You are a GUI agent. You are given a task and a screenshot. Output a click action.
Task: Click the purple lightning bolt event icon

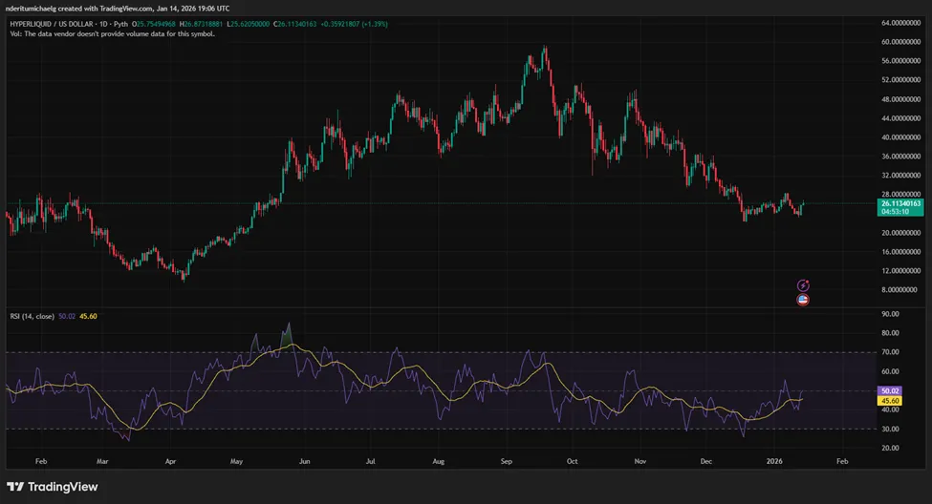pos(803,285)
